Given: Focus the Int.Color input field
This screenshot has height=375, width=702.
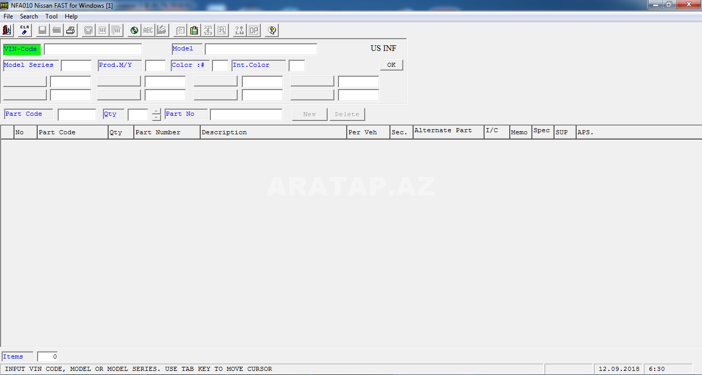Looking at the screenshot, I should tap(297, 65).
